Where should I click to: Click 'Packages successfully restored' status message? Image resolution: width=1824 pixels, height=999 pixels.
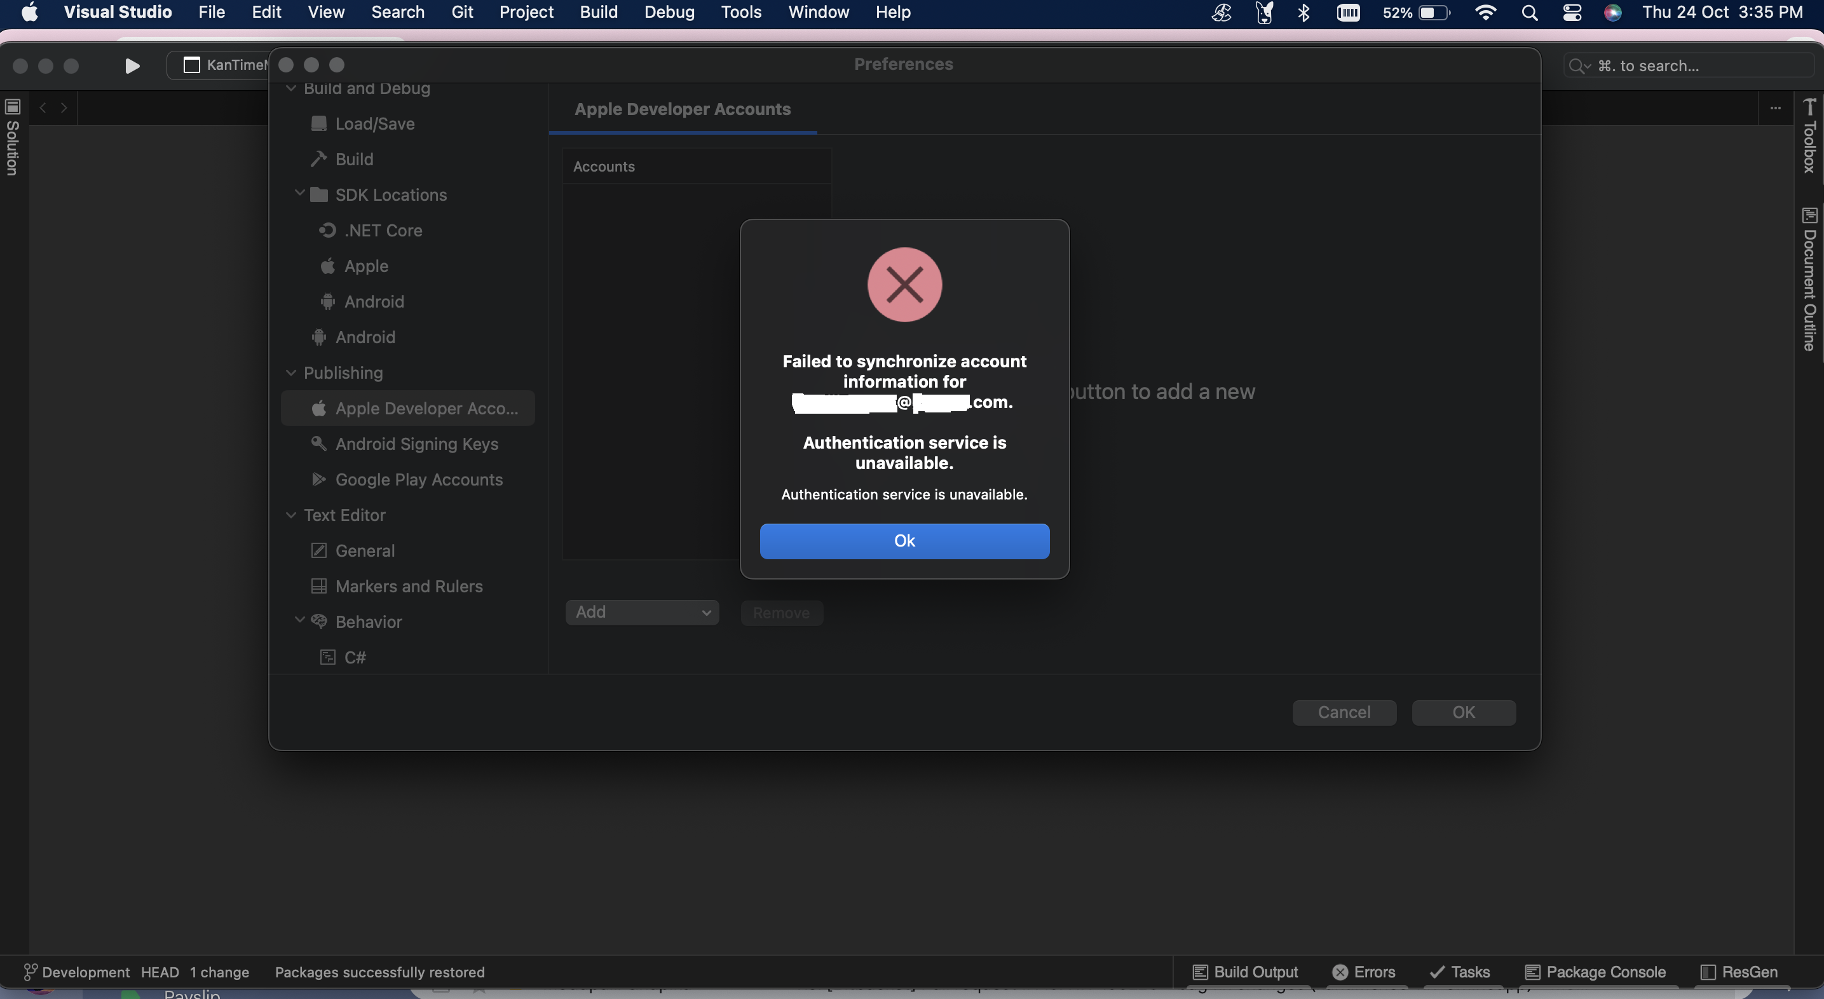point(379,972)
